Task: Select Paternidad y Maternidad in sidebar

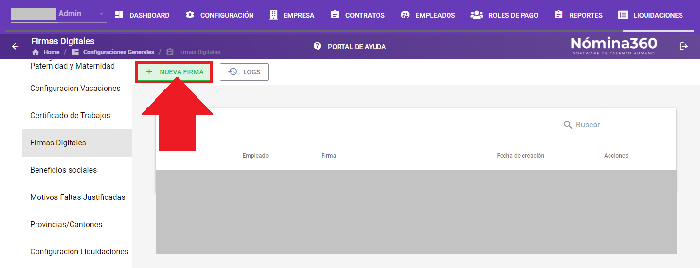Action: tap(72, 66)
